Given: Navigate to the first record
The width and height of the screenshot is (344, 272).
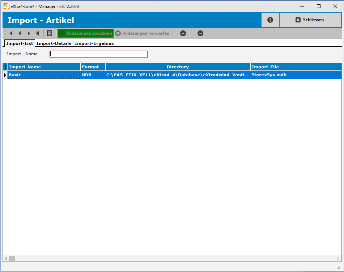Looking at the screenshot, I should click(x=10, y=33).
